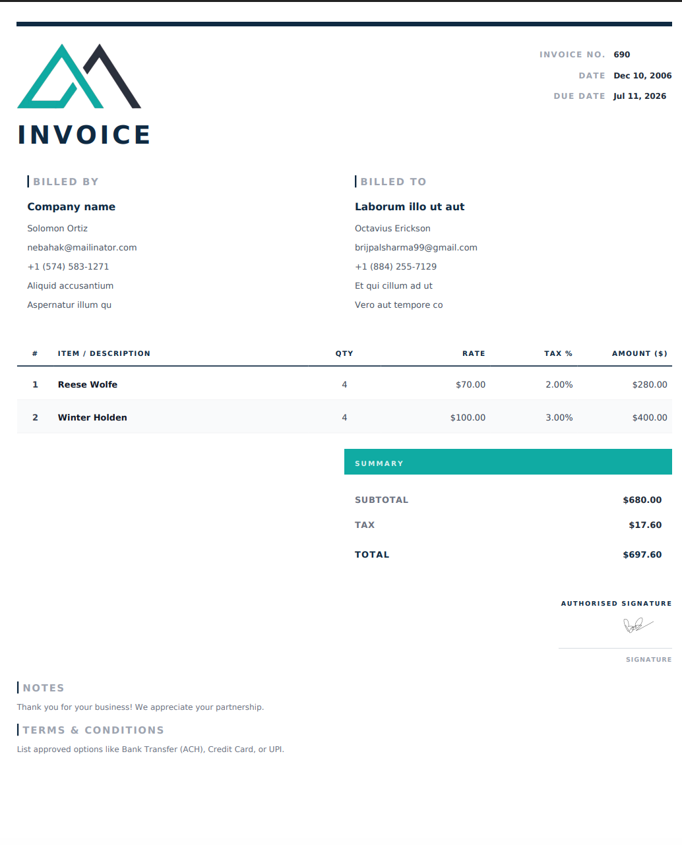Click the NOTES section heading
The height and width of the screenshot is (845, 682).
(44, 688)
